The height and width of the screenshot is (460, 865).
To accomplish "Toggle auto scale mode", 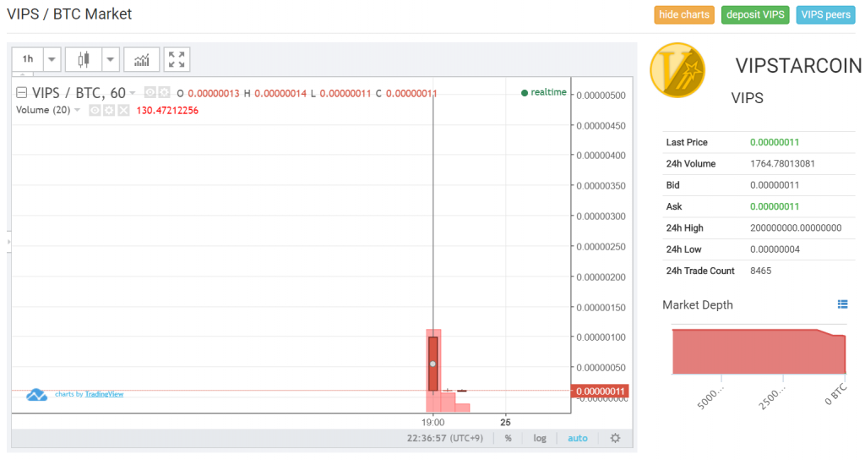I will (x=578, y=438).
